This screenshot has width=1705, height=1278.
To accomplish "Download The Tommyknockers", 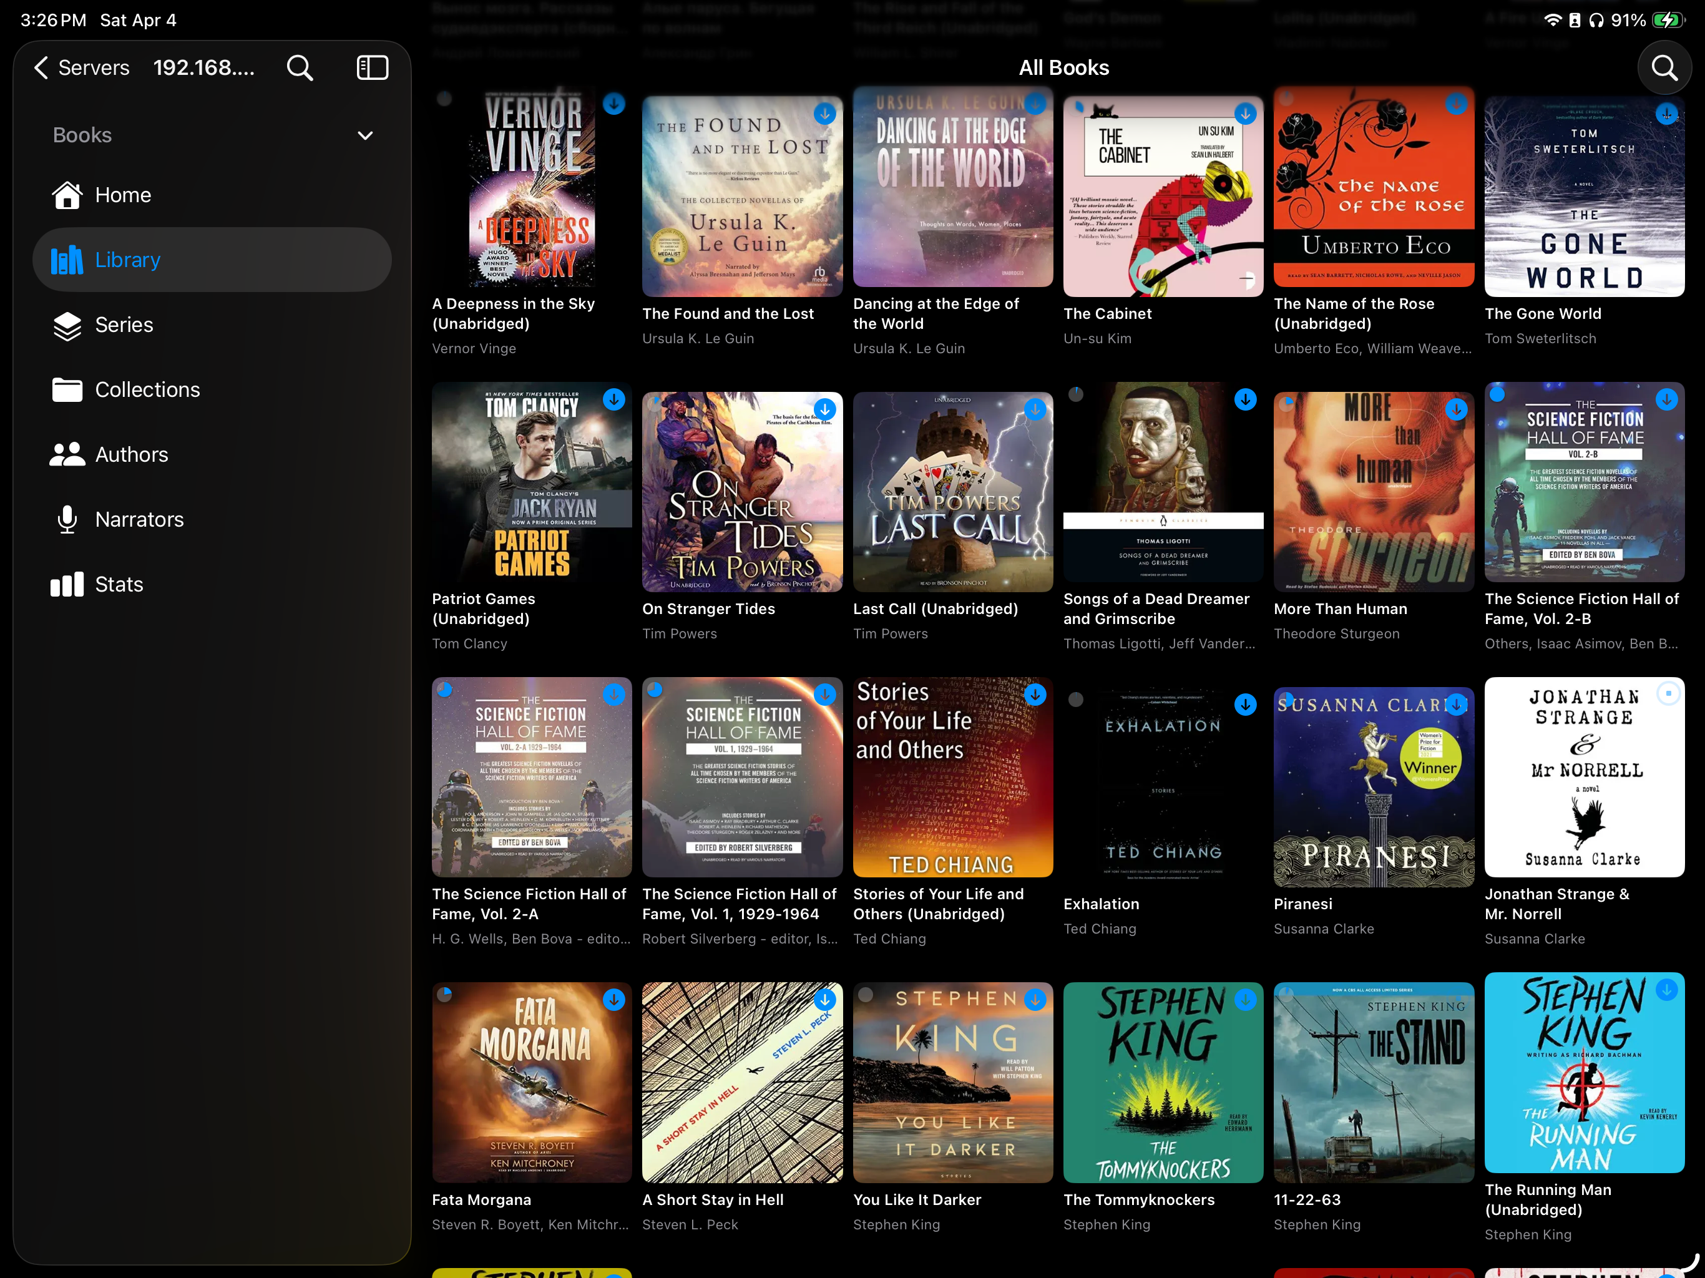I will click(x=1246, y=1000).
